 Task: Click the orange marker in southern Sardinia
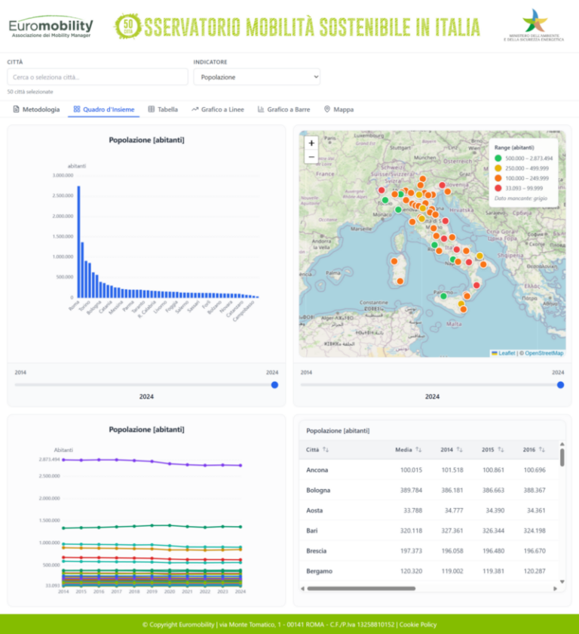tap(400, 281)
